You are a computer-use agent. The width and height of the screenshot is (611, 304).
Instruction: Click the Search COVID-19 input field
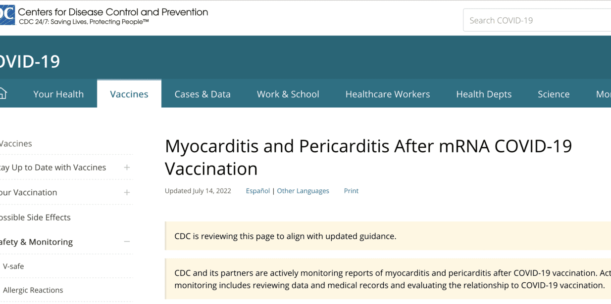[x=537, y=20]
